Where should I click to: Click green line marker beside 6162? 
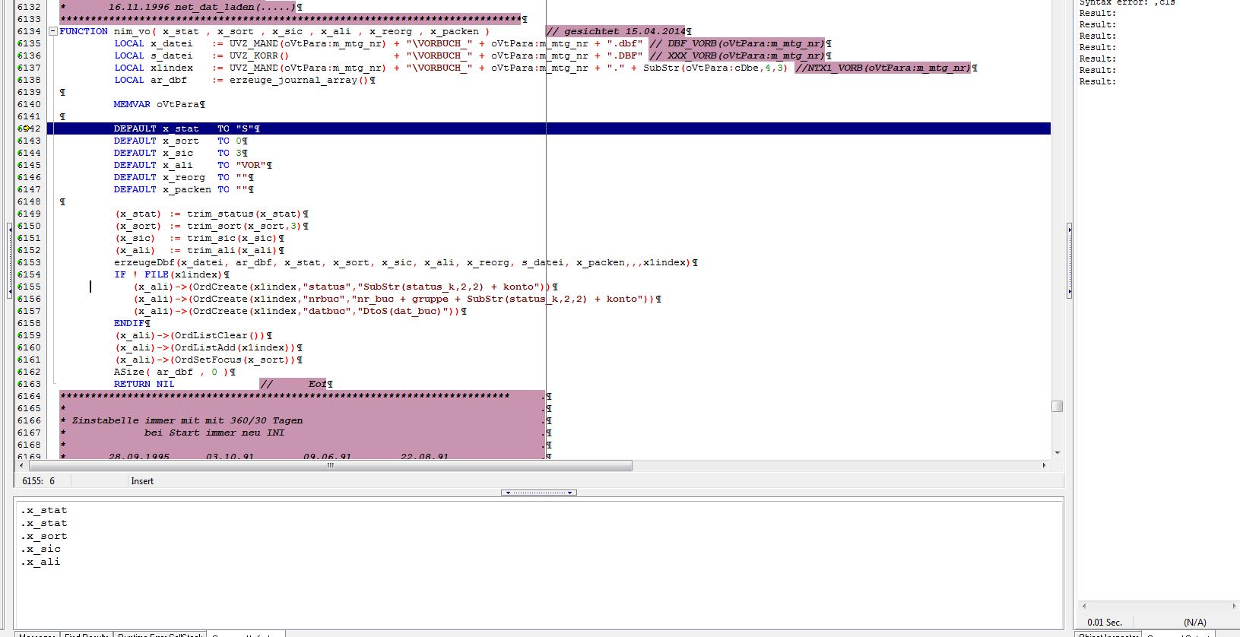coord(19,372)
